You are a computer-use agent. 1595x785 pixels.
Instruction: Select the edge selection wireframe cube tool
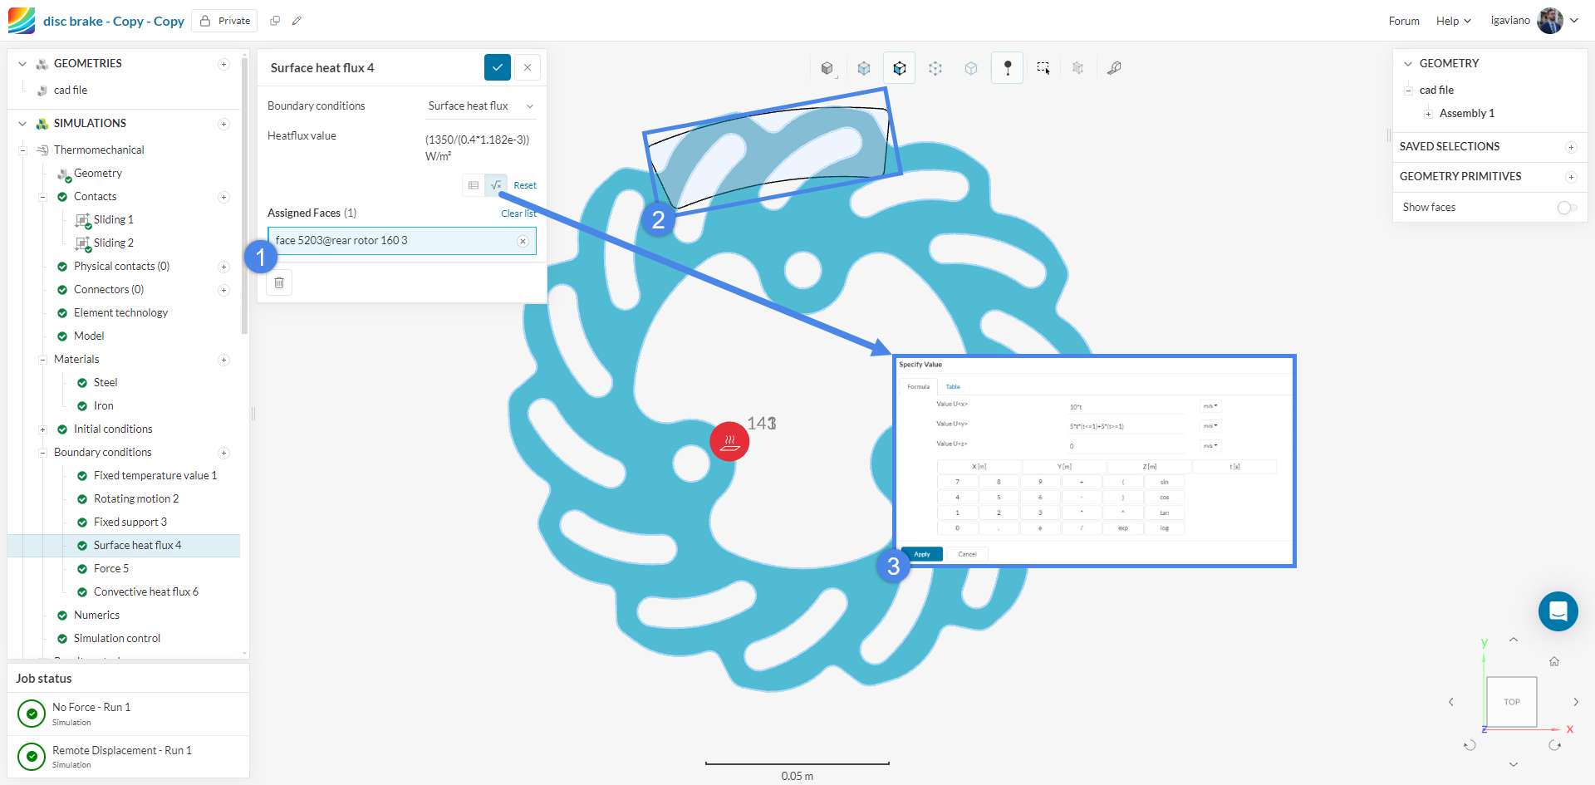(x=935, y=68)
